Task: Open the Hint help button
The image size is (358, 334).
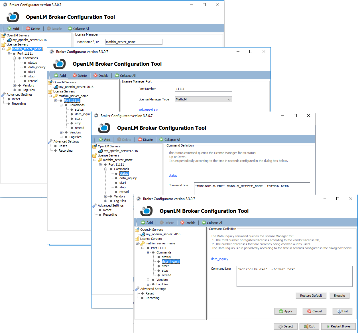Action: pyautogui.click(x=342, y=311)
